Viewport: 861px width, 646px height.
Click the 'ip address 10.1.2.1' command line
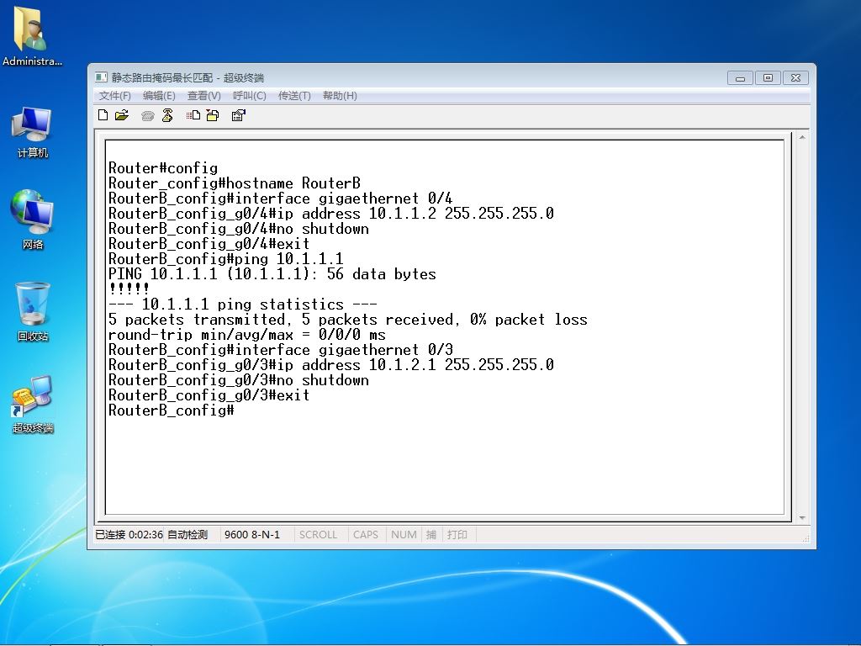pos(331,365)
